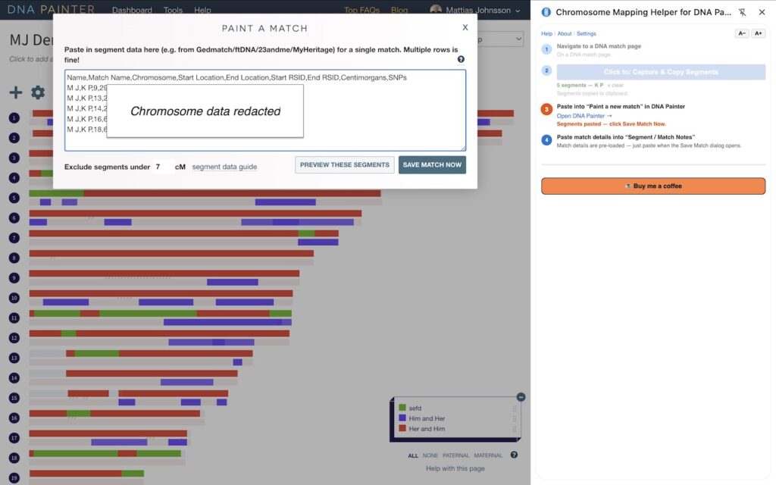Click the Chromosome Mapping Helper logo icon
The image size is (776, 485).
546,12
